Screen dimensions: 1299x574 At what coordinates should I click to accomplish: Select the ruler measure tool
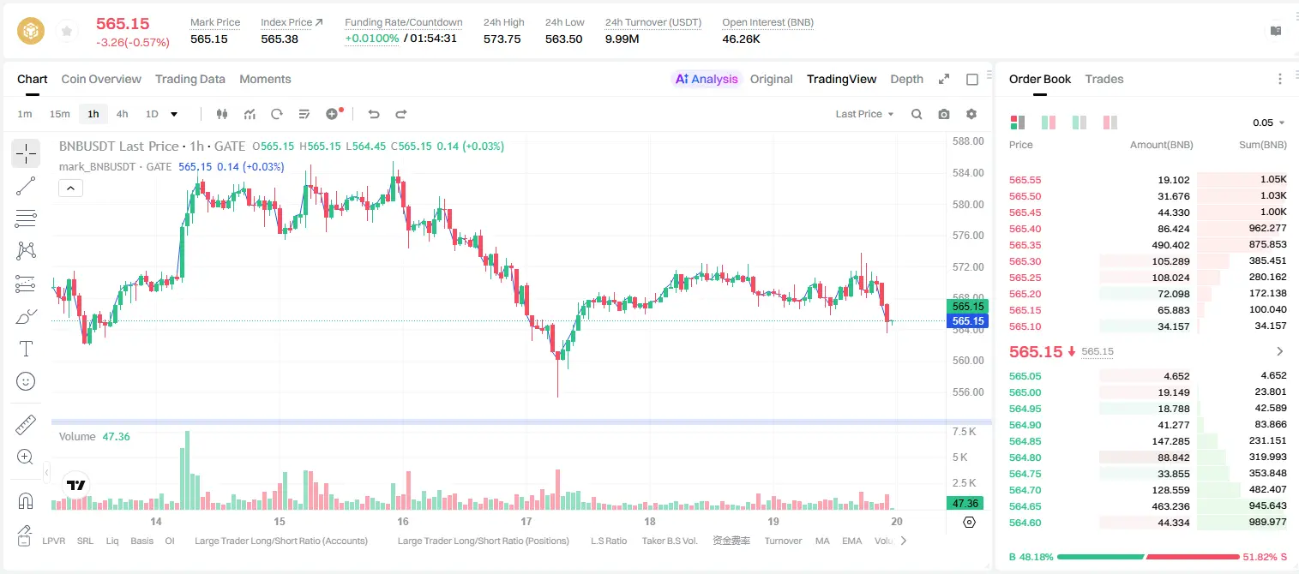(26, 424)
